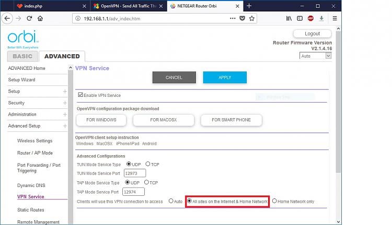Open Wireless Settings page
The height and width of the screenshot is (225, 392).
click(x=34, y=141)
